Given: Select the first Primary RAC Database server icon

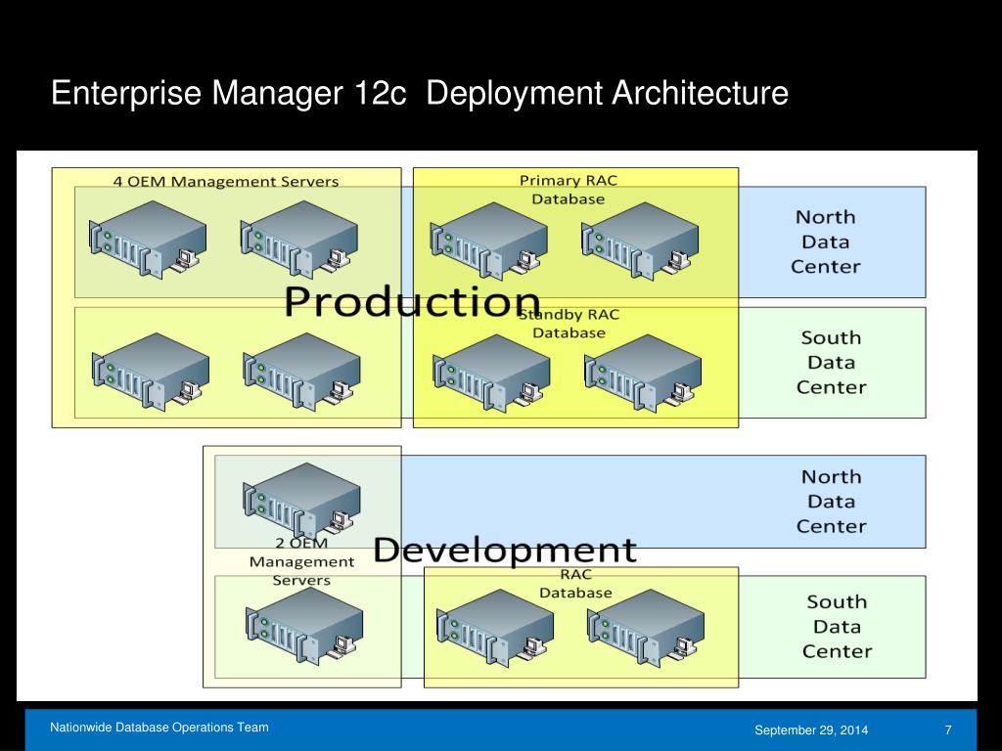Looking at the screenshot, I should click(489, 242).
